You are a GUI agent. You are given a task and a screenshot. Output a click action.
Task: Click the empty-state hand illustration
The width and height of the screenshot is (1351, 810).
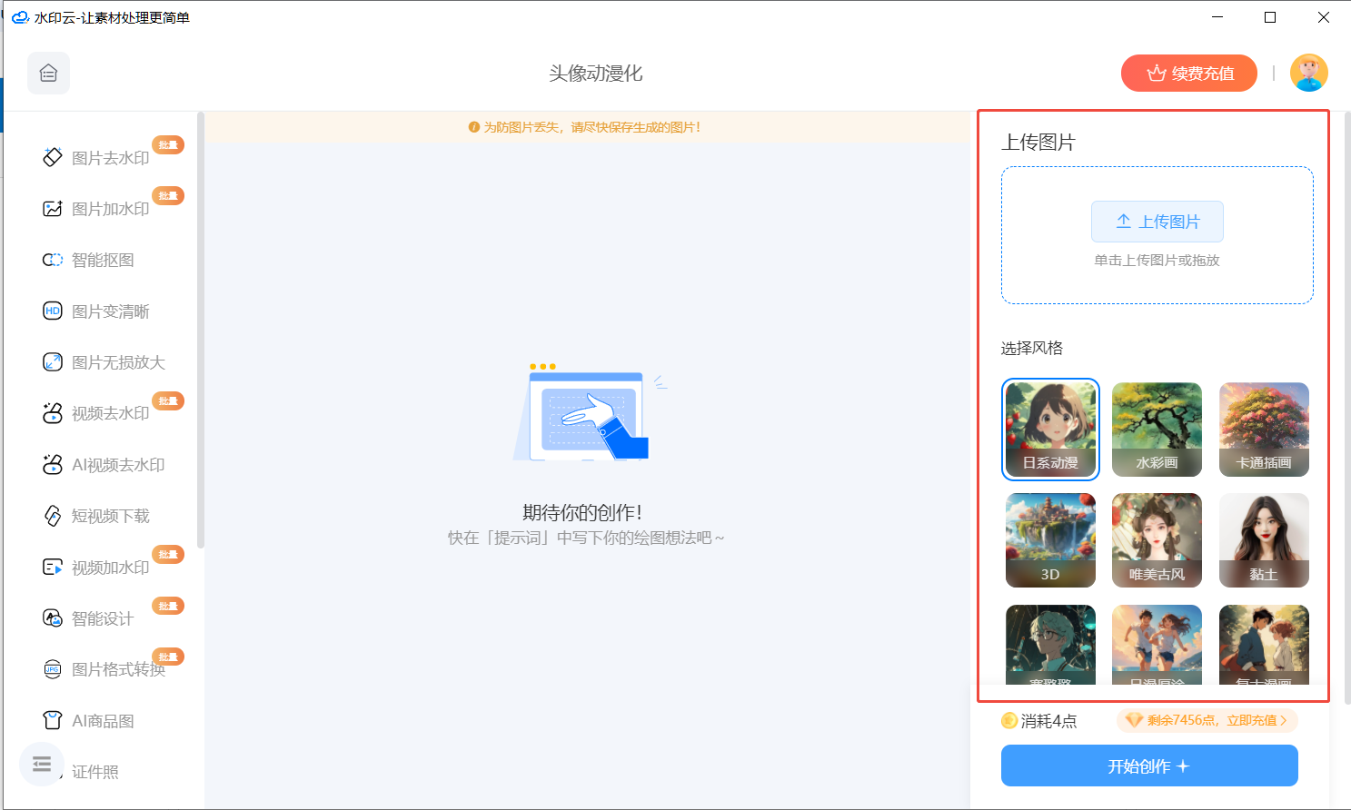pyautogui.click(x=589, y=411)
